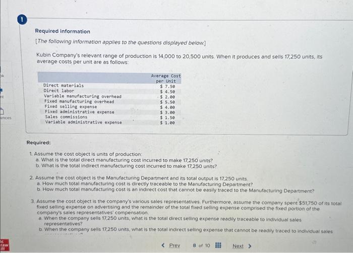Select the Direct materials table row

tap(109, 86)
